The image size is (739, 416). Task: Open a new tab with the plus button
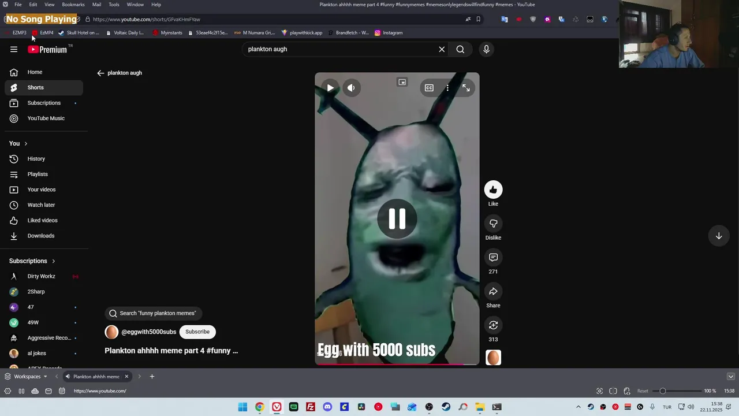pyautogui.click(x=152, y=377)
